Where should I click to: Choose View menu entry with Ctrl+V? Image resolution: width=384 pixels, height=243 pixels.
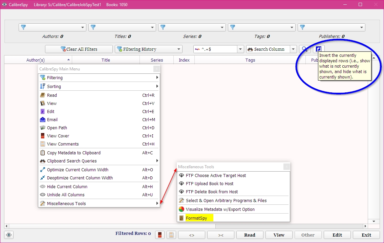(x=99, y=103)
